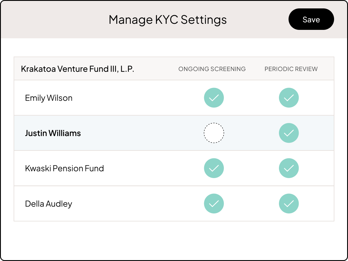Click the Kwaski Pension Fund entry

pyautogui.click(x=65, y=168)
